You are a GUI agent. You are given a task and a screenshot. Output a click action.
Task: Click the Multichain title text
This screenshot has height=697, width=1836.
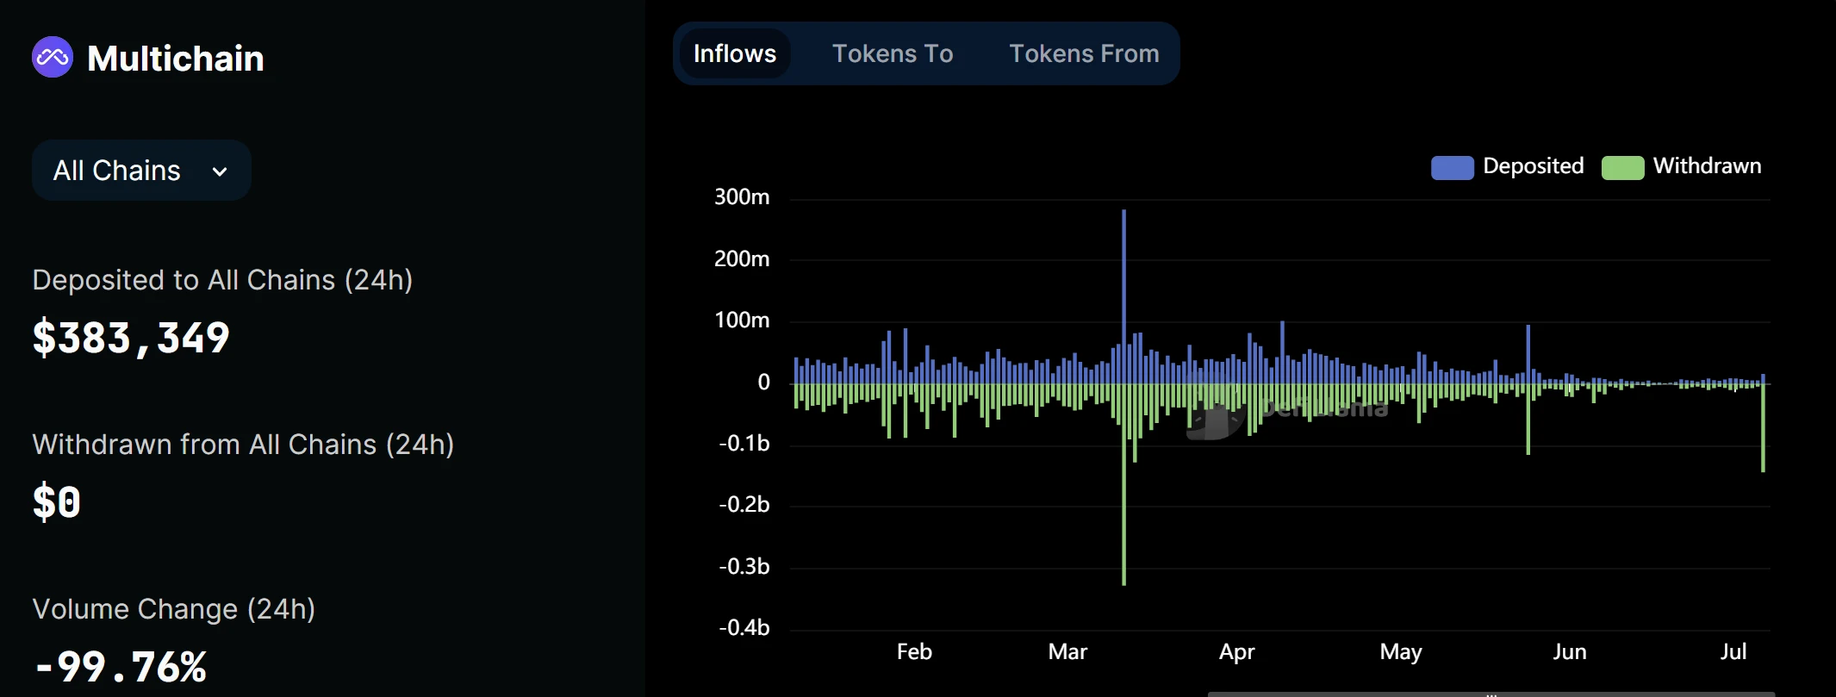pyautogui.click(x=176, y=59)
